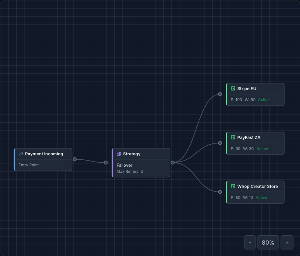Click the Payment Incoming output connector handle
300x256 pixels.
(75, 159)
